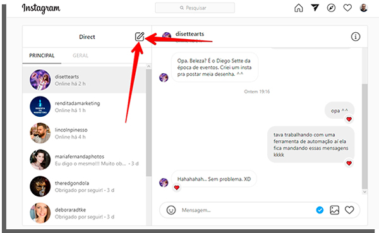
Task: Click the Instagram logo
Action: pyautogui.click(x=41, y=8)
